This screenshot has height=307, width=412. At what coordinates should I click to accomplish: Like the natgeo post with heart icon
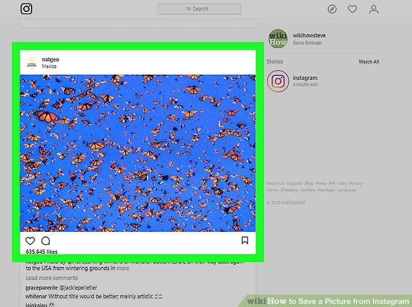pyautogui.click(x=30, y=241)
